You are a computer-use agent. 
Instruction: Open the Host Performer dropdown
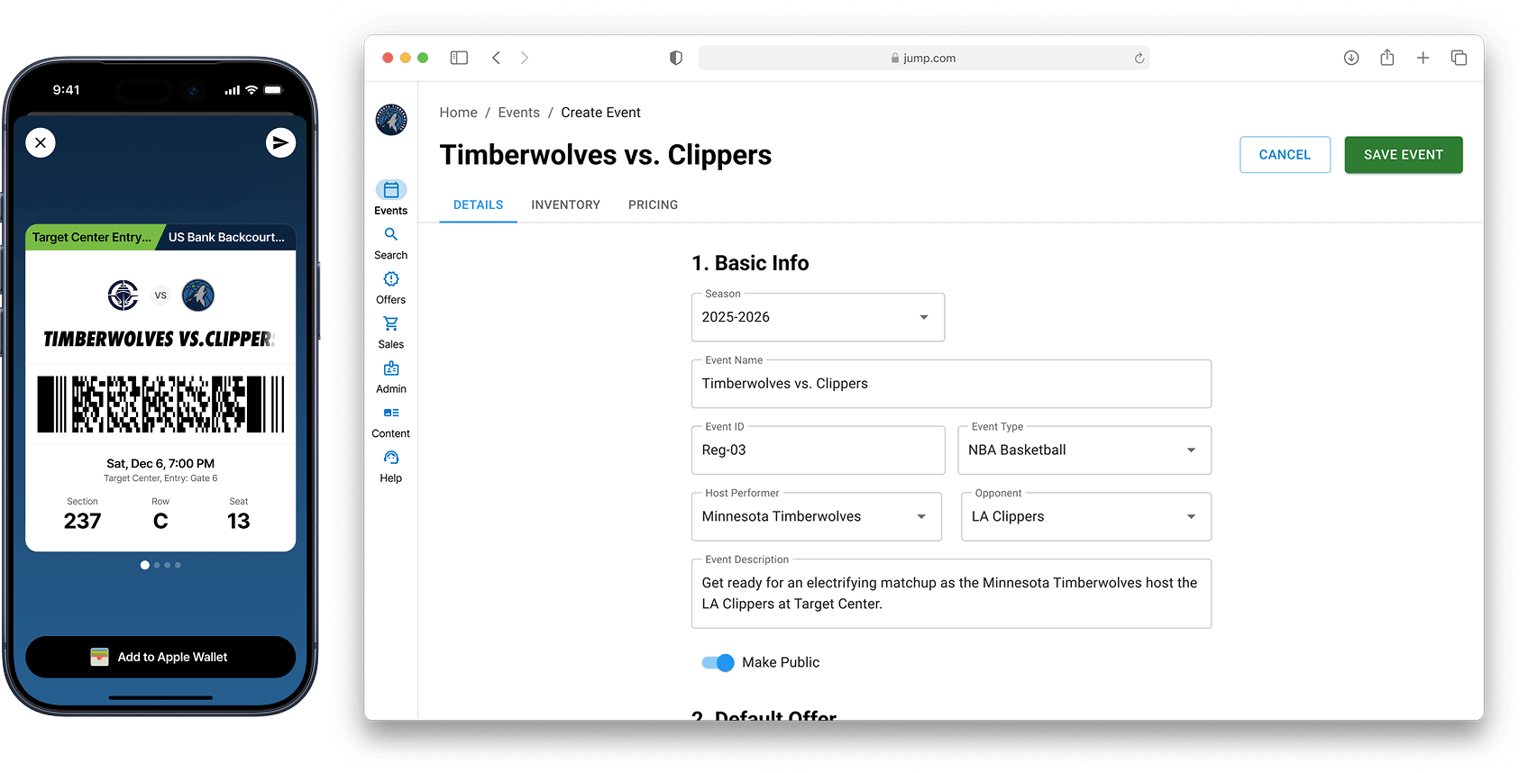pyautogui.click(x=817, y=517)
